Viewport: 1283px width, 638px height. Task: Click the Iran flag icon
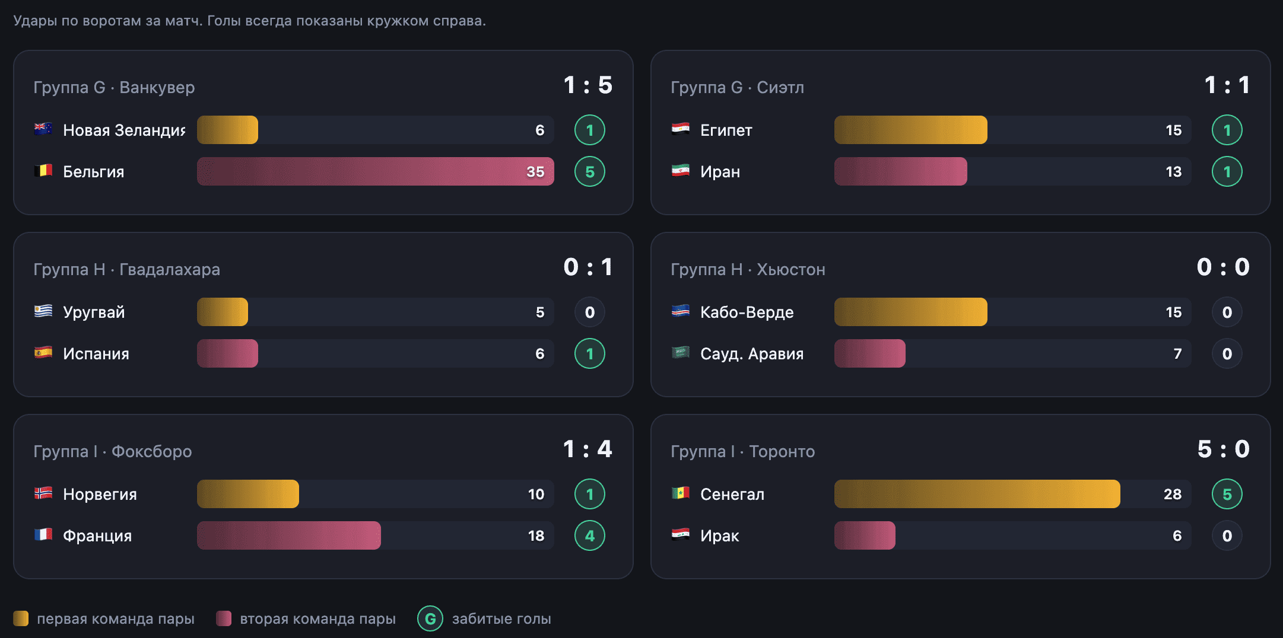click(x=681, y=171)
